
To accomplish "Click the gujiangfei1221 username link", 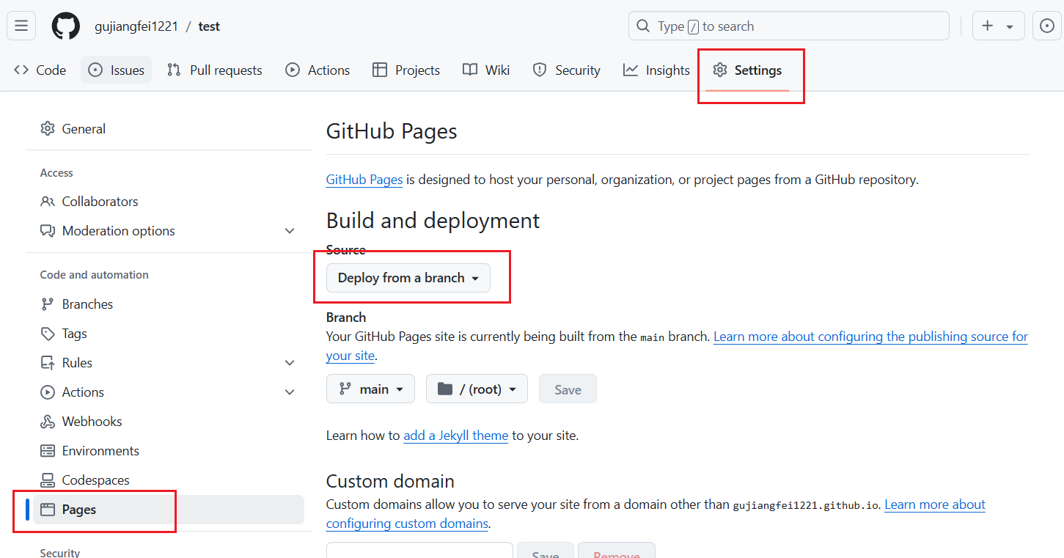I will point(136,26).
